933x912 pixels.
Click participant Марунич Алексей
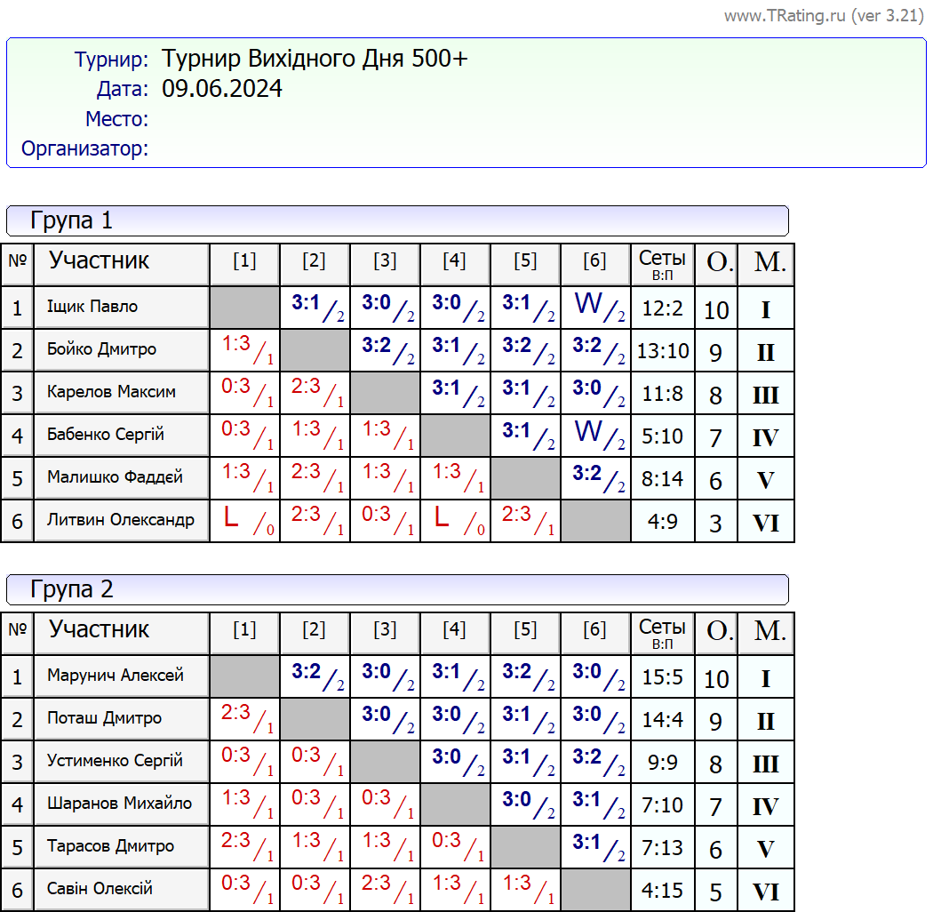(x=116, y=676)
